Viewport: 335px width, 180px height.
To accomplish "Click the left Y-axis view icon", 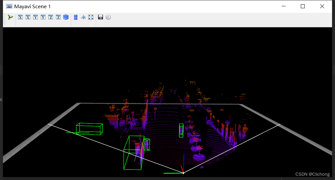I will 36,17.
